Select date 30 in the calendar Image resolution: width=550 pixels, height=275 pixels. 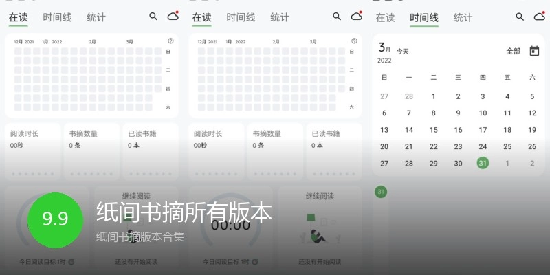pos(458,163)
